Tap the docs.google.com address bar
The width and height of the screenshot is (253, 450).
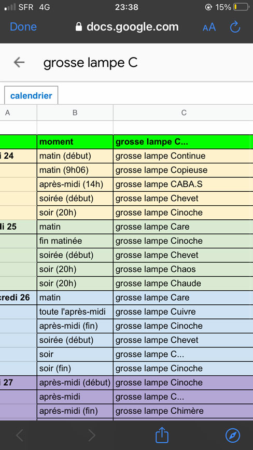click(x=127, y=27)
